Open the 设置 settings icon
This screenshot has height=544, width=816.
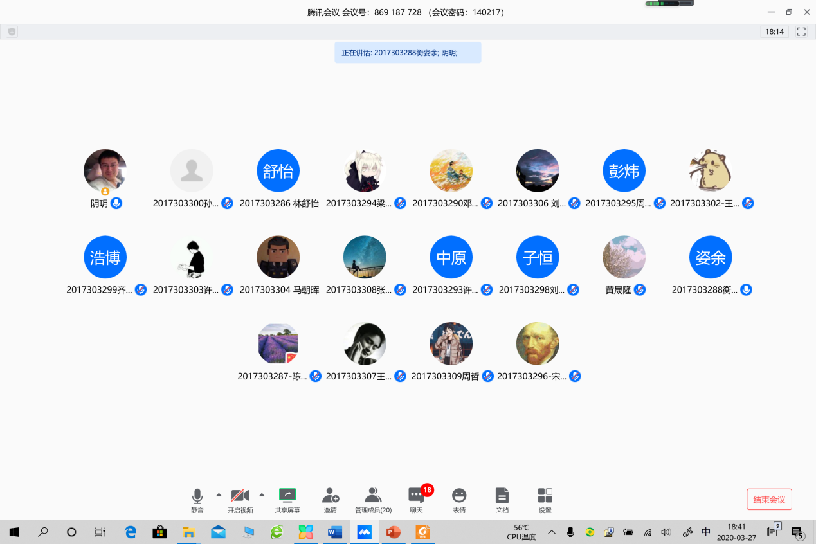click(545, 496)
